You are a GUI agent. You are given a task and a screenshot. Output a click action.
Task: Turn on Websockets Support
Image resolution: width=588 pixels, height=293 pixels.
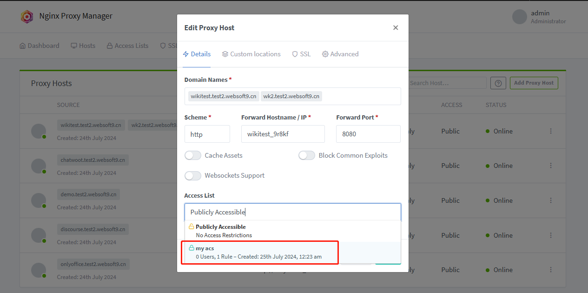(x=193, y=175)
